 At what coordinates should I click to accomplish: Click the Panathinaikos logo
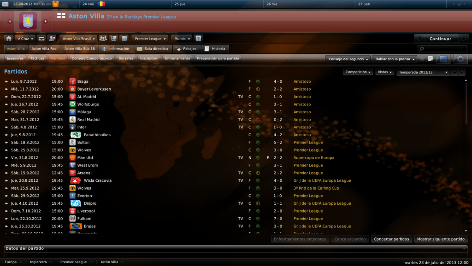click(x=76, y=135)
